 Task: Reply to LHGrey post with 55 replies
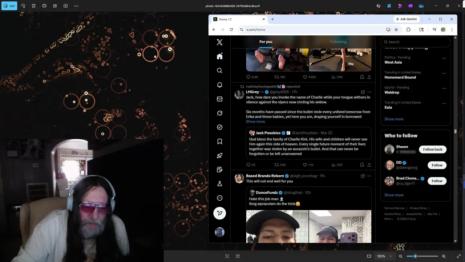click(251, 165)
